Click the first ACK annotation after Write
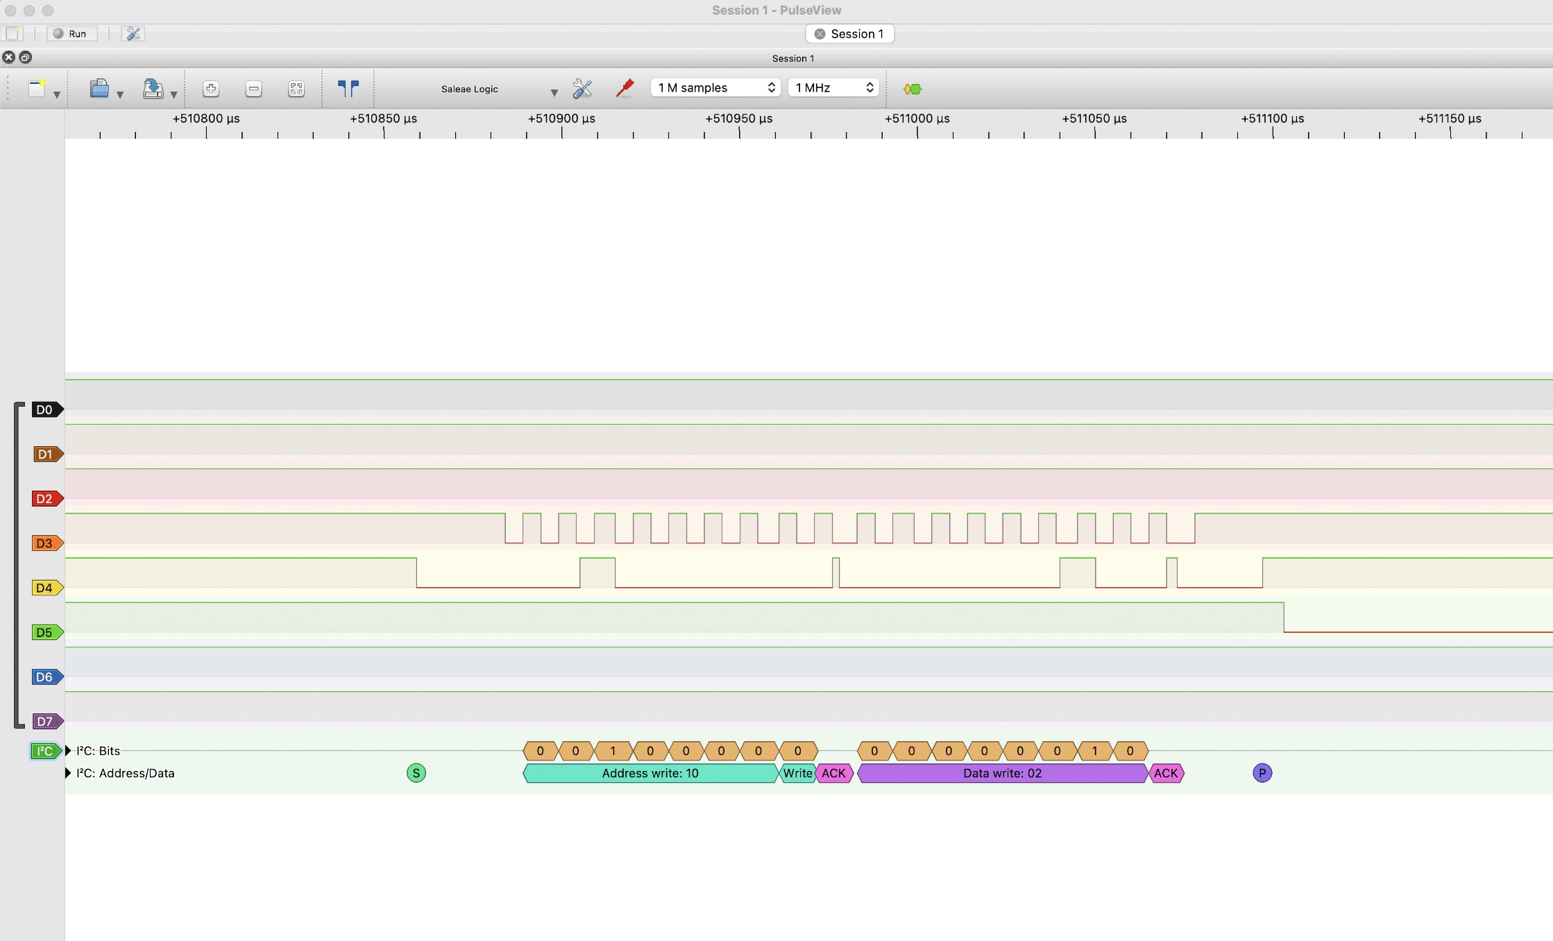Viewport: 1553px width, 941px height. (x=834, y=773)
